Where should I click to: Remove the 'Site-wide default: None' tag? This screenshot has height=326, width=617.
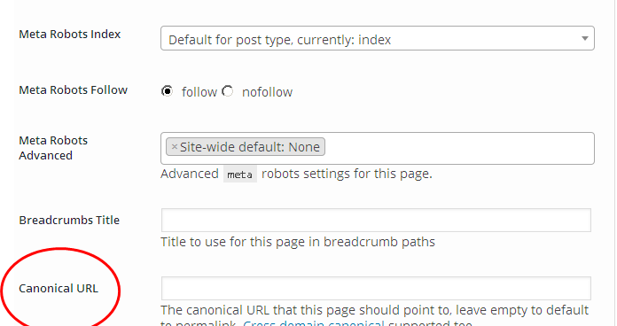[175, 147]
